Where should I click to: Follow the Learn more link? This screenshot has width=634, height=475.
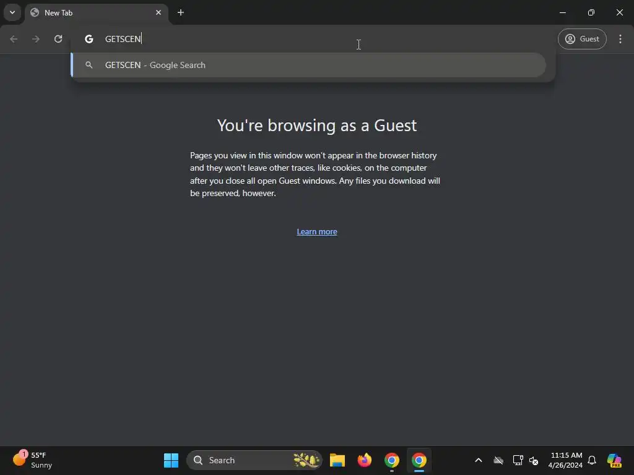[x=317, y=231]
